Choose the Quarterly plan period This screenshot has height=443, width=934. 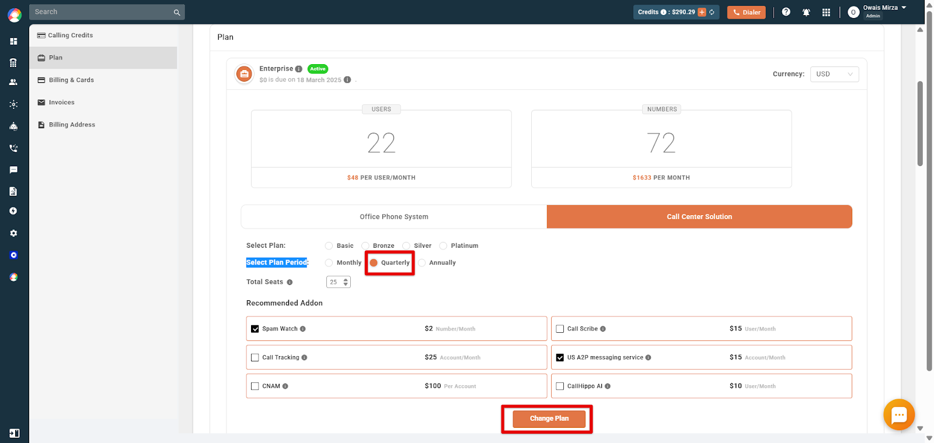click(x=374, y=263)
